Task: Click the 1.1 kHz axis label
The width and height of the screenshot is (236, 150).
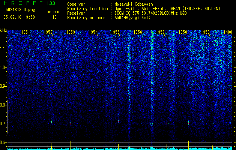Action: pyautogui.click(x=3, y=49)
